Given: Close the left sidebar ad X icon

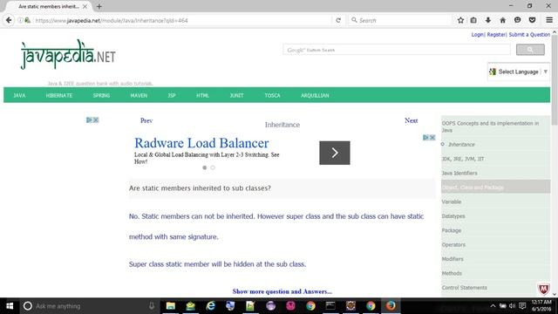Looking at the screenshot, I should pos(96,120).
